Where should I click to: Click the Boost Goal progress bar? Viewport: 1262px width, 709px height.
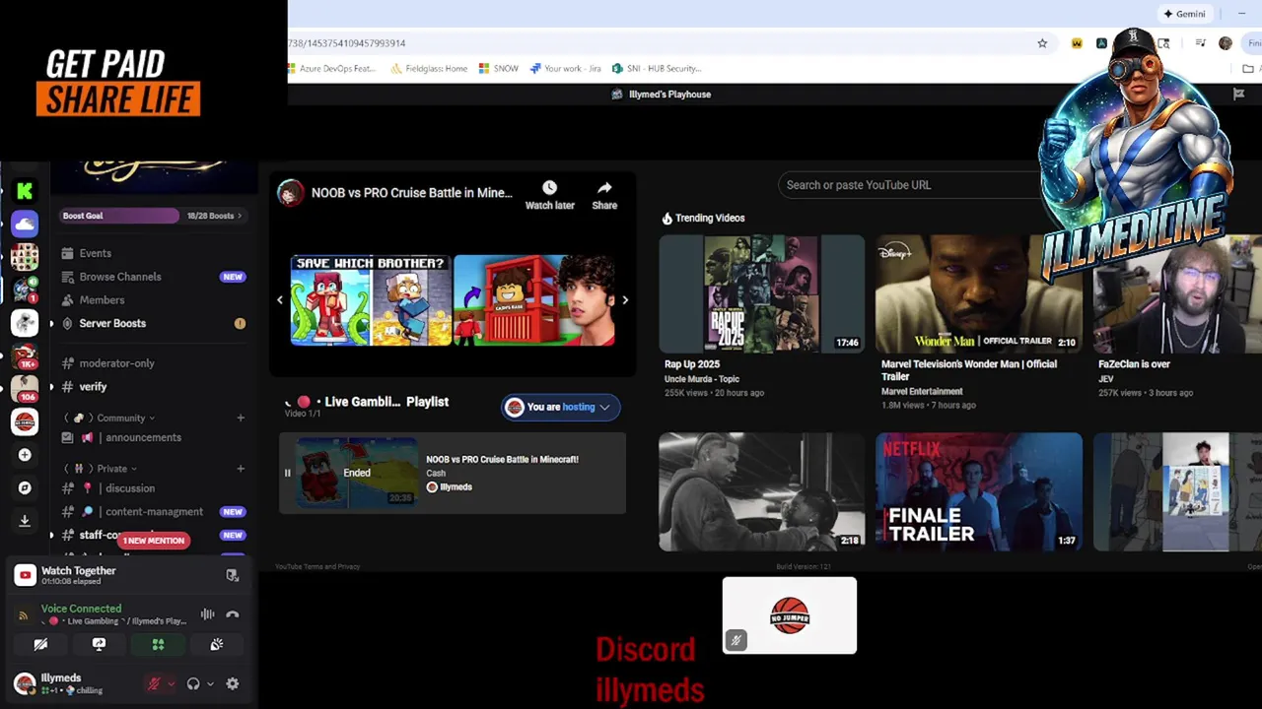tap(119, 216)
